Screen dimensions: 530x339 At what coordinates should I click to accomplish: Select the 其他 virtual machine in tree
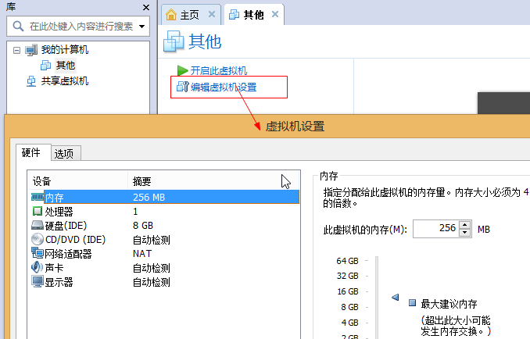coord(66,65)
